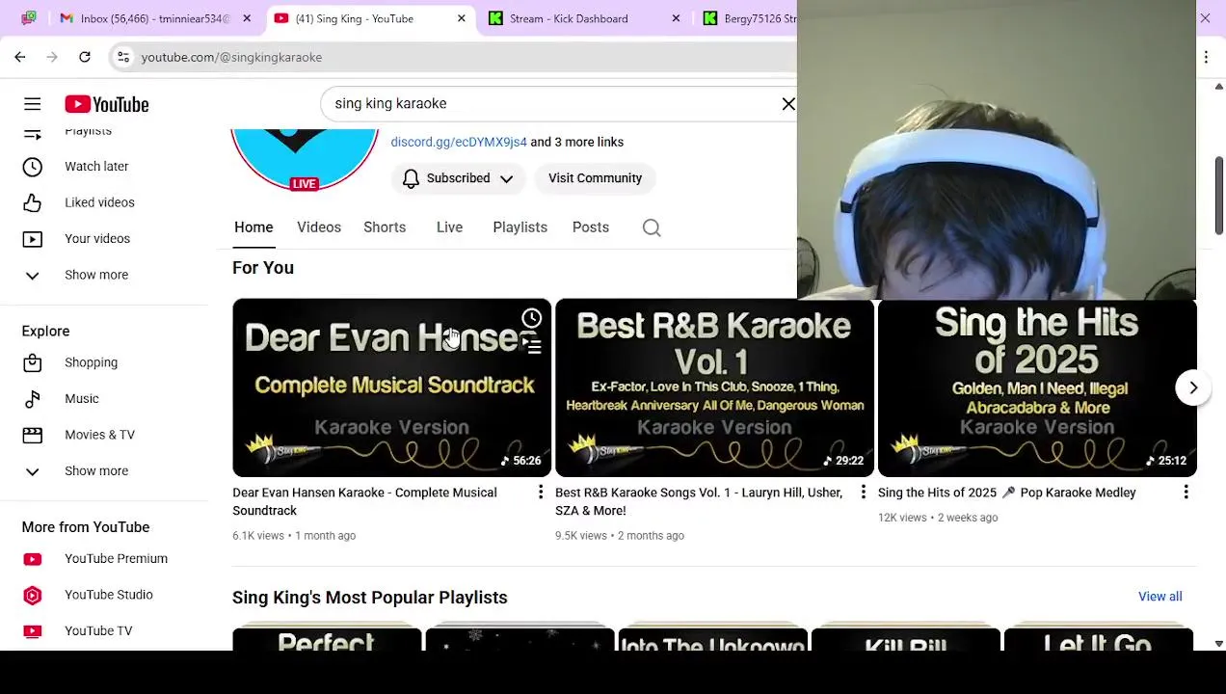Go to the YouTube logo home
Viewport: 1226px width, 694px height.
(x=107, y=104)
